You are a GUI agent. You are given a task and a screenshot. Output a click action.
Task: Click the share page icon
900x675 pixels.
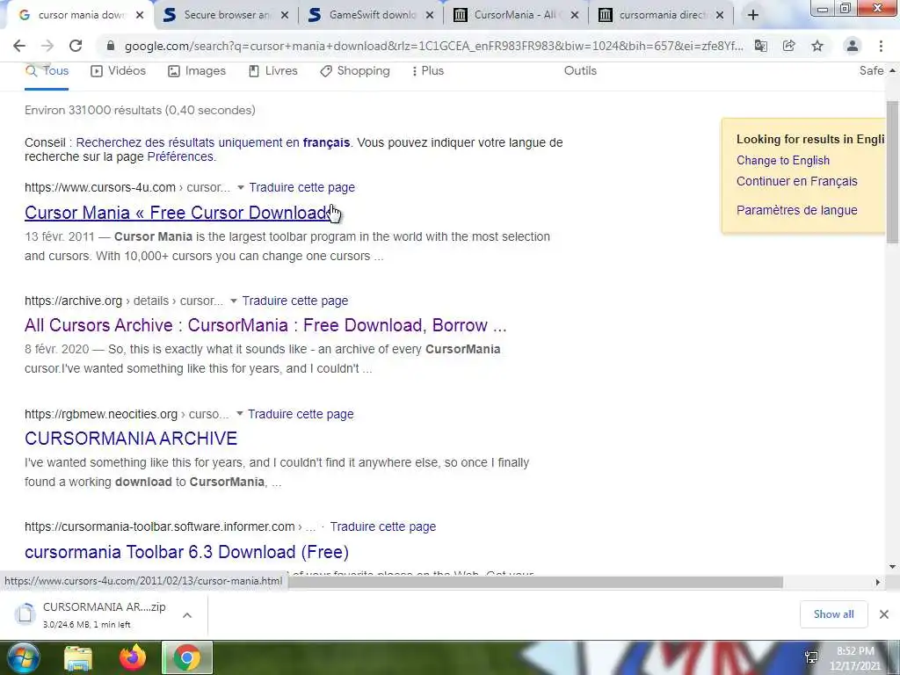pyautogui.click(x=789, y=46)
